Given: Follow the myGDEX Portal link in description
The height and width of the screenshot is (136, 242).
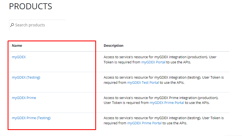Looking at the screenshot, I should tap(153, 62).
